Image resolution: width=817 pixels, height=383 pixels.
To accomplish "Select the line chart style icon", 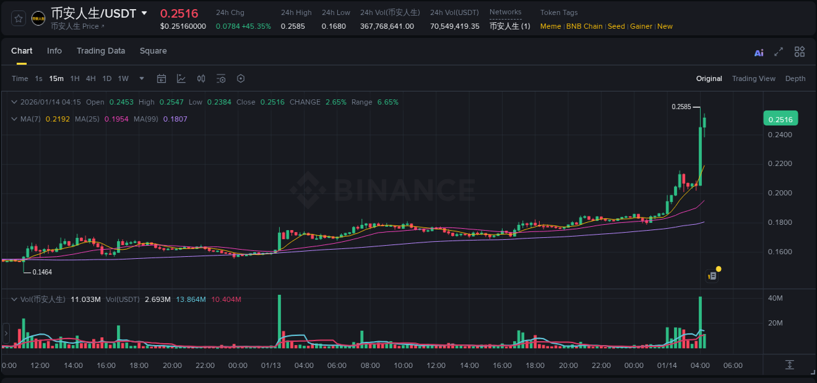I will (180, 78).
